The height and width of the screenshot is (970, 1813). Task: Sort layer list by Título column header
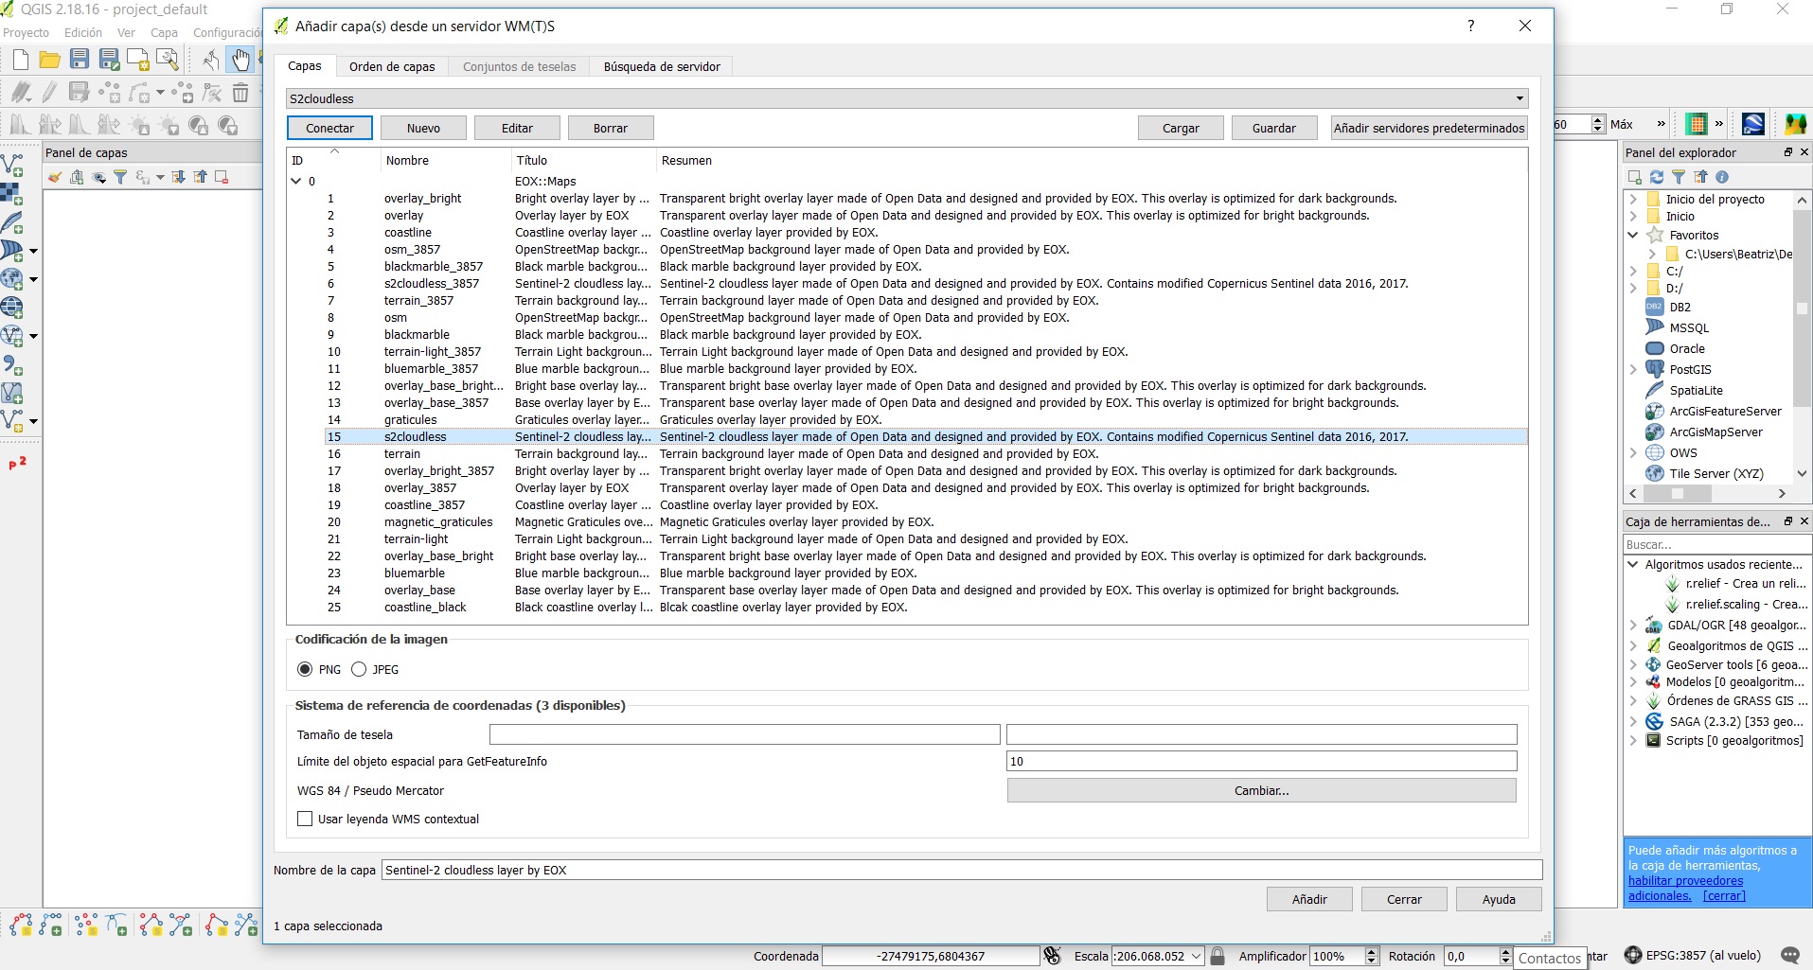pos(583,160)
